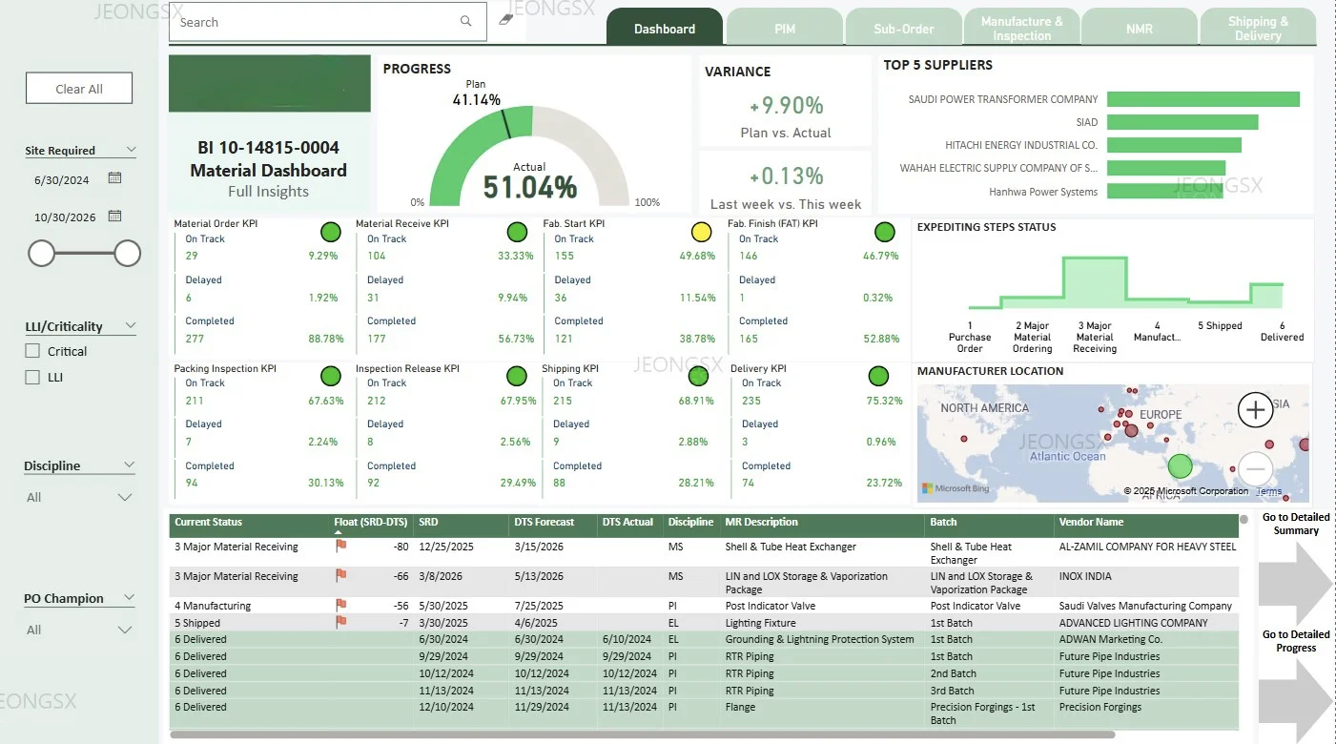1336x744 pixels.
Task: Sort table by Current Status column
Action: (208, 522)
